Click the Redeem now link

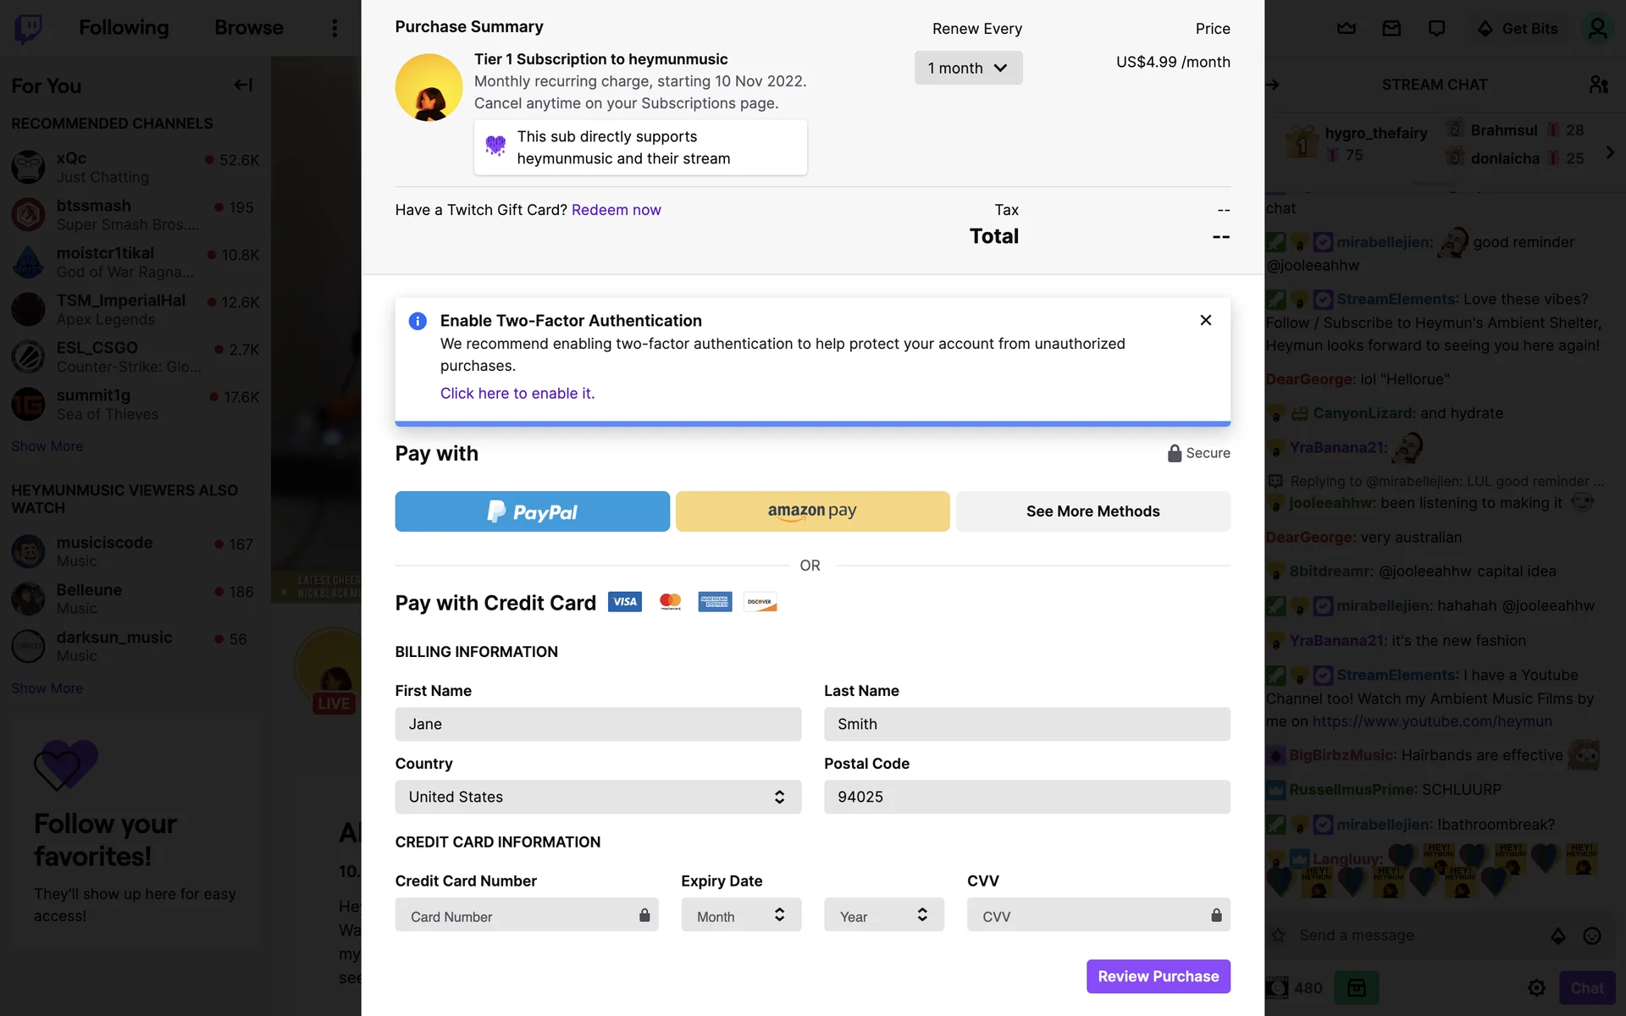[x=616, y=210]
